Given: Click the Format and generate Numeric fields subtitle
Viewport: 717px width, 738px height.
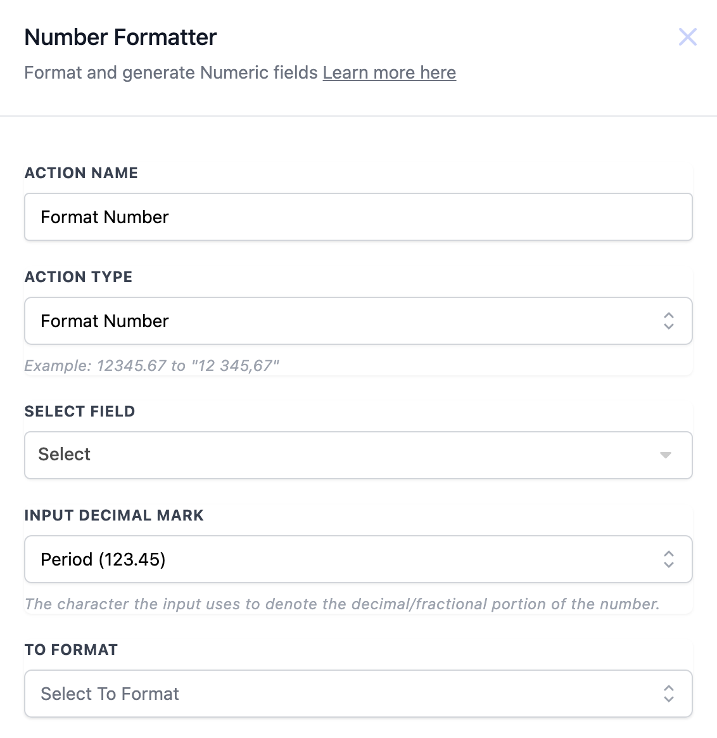Looking at the screenshot, I should [171, 73].
